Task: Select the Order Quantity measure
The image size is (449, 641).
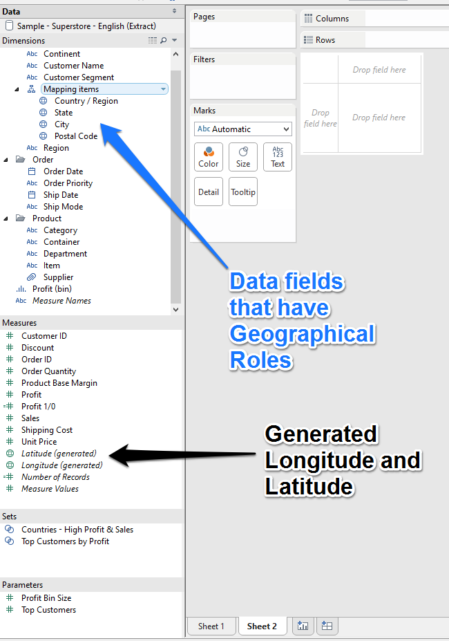Action: [x=48, y=371]
